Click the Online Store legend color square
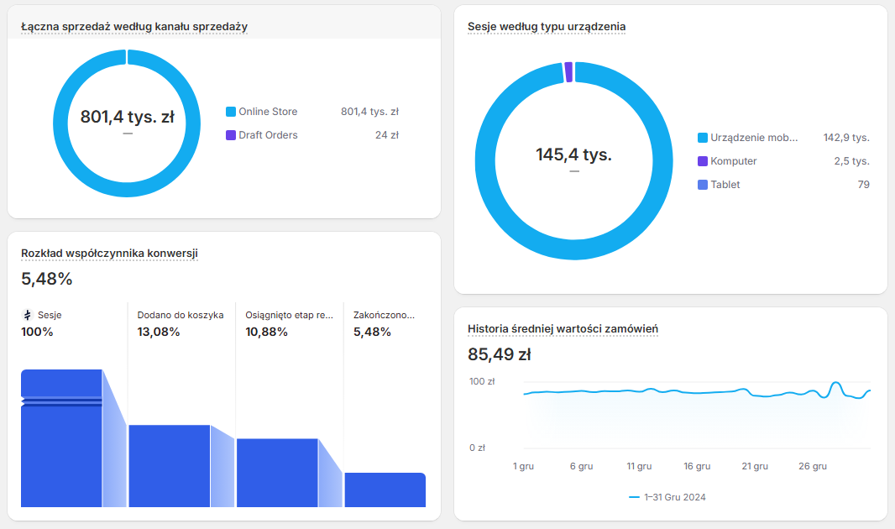 point(231,112)
